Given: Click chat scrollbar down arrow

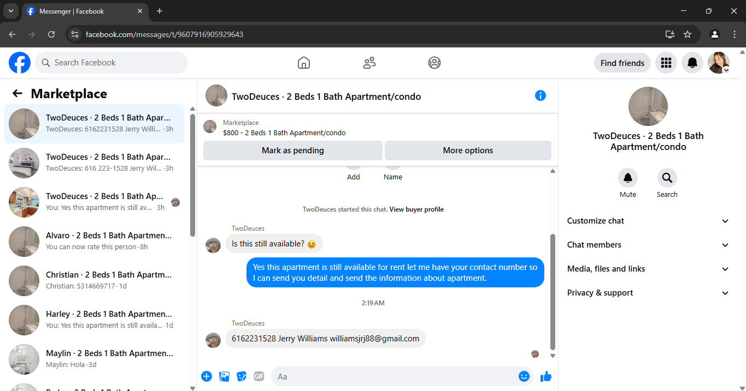Looking at the screenshot, I should coord(553,356).
